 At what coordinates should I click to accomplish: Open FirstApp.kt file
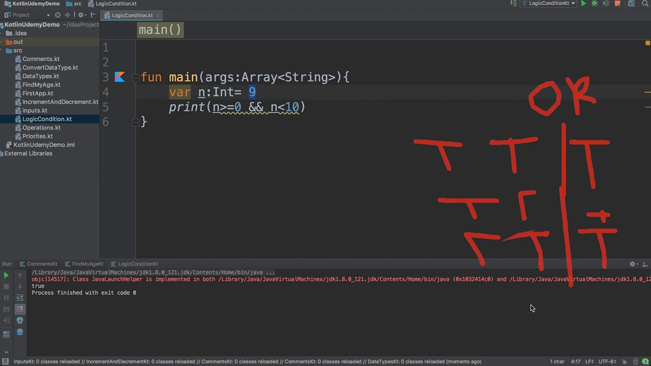[x=38, y=94]
